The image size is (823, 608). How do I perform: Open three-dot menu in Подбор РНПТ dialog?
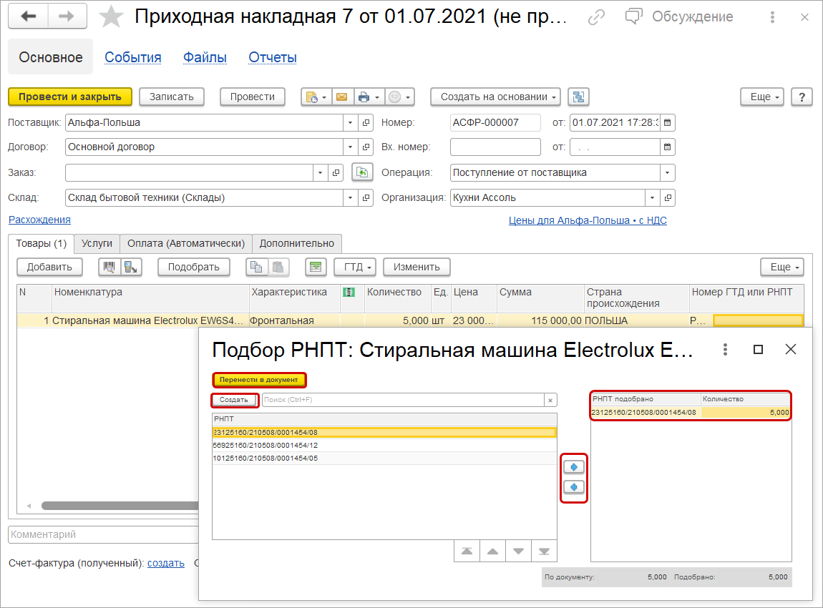725,349
